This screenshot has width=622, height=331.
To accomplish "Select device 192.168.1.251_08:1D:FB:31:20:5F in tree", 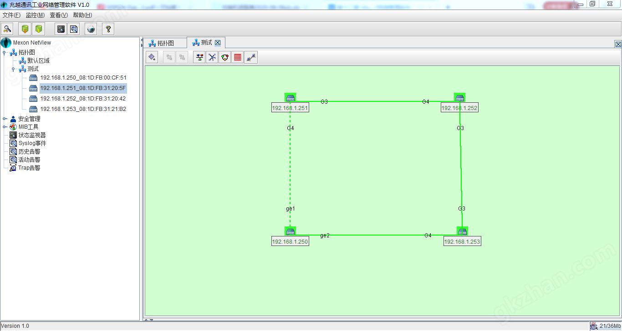I will point(83,88).
